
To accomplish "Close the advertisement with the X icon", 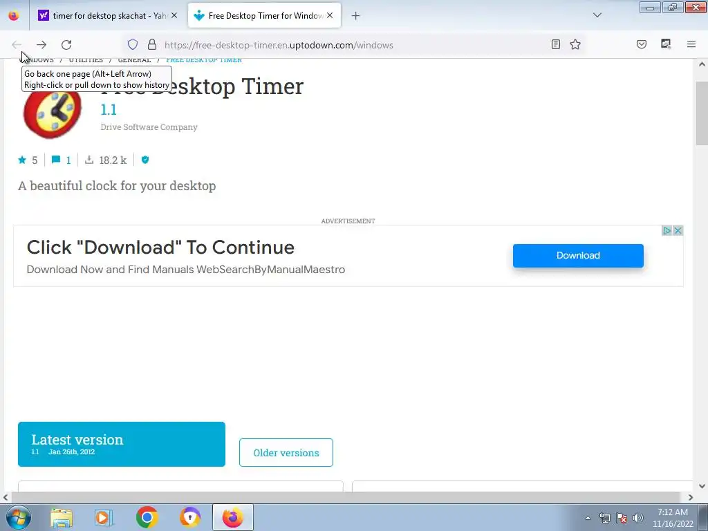I will click(678, 231).
